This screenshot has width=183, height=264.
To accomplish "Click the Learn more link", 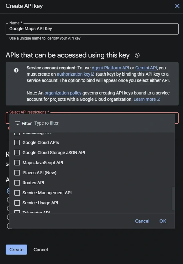I will click(x=145, y=99).
